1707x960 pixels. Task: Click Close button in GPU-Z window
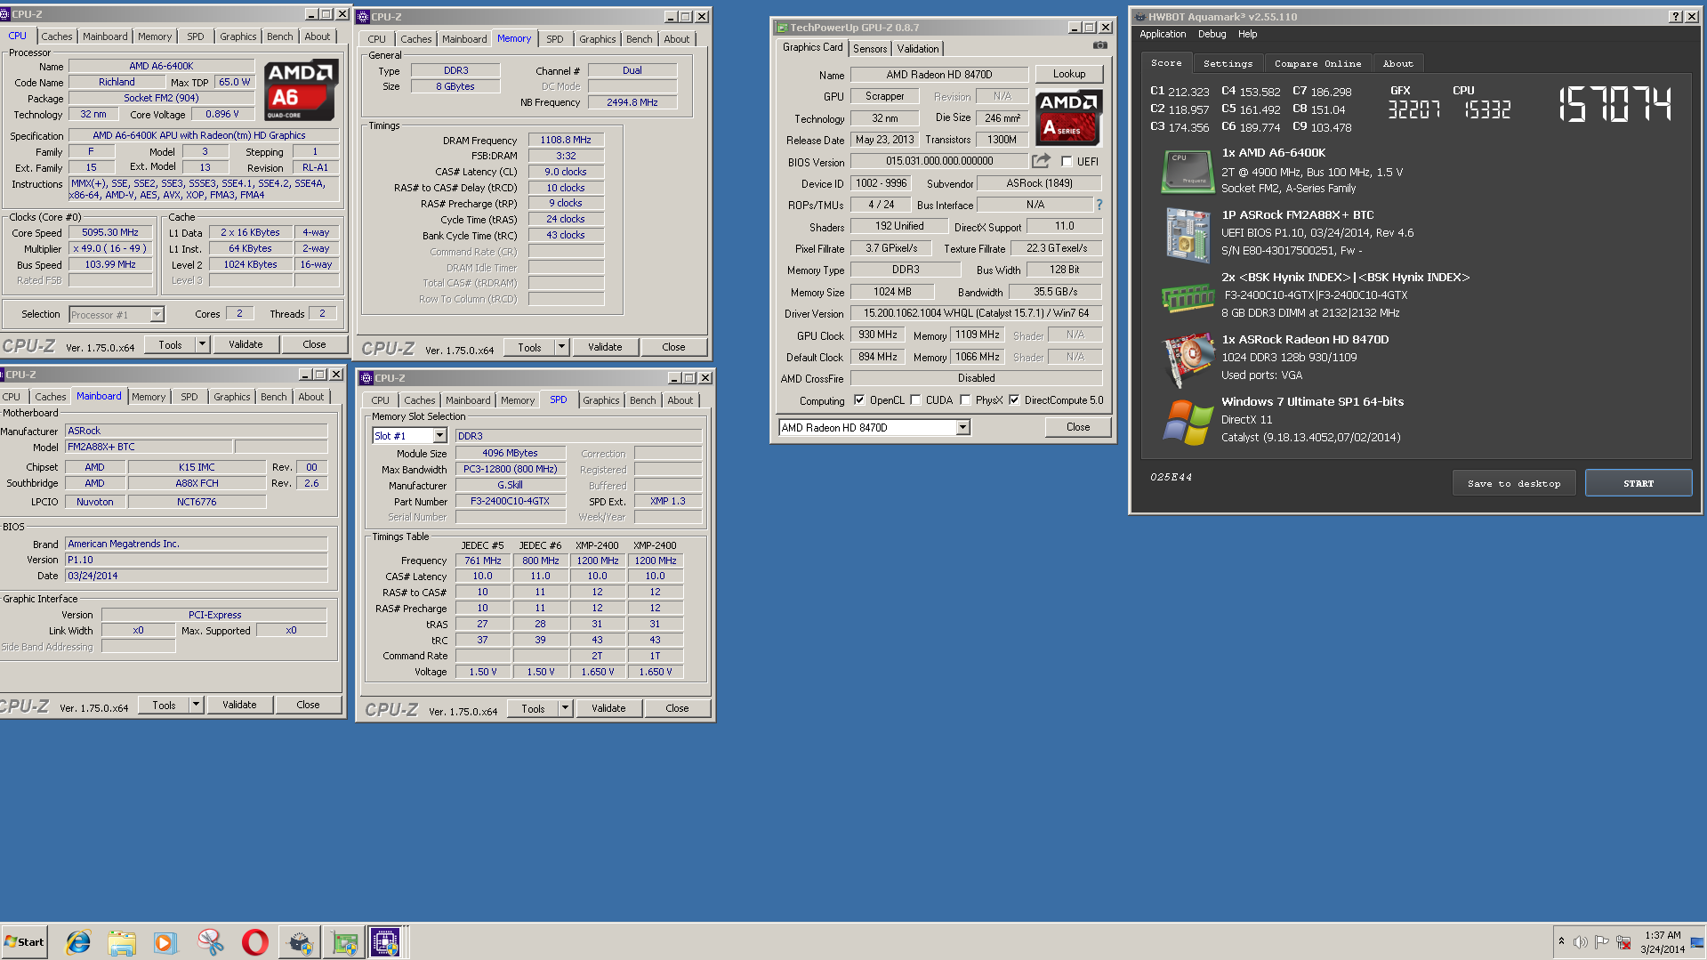[1078, 427]
